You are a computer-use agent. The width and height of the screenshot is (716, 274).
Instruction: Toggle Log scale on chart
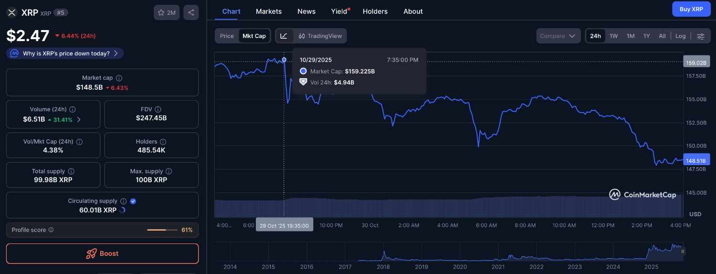[x=681, y=36]
